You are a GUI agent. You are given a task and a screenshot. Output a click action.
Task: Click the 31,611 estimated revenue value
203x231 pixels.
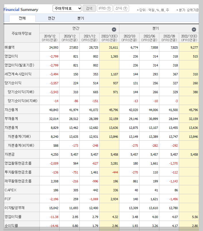pos(114,47)
